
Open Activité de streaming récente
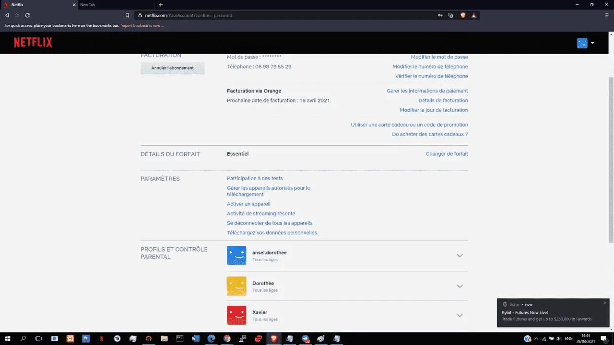click(261, 214)
